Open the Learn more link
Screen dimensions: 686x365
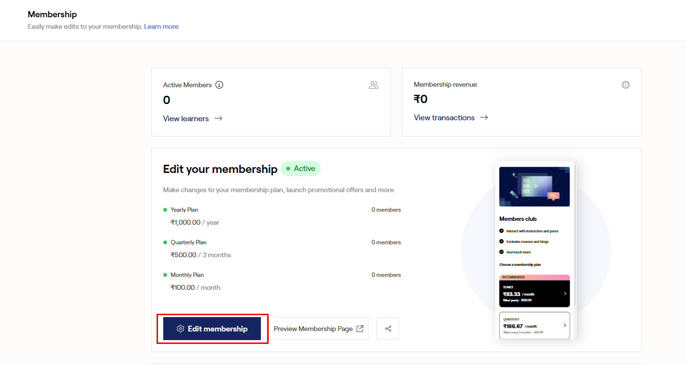(x=161, y=26)
